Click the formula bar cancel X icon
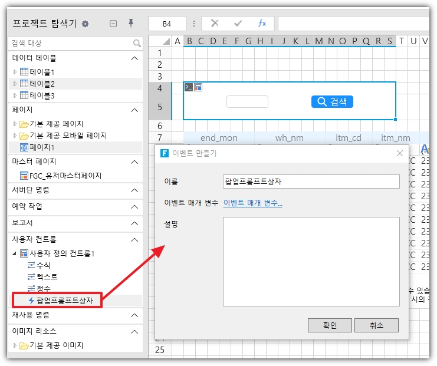 point(215,24)
